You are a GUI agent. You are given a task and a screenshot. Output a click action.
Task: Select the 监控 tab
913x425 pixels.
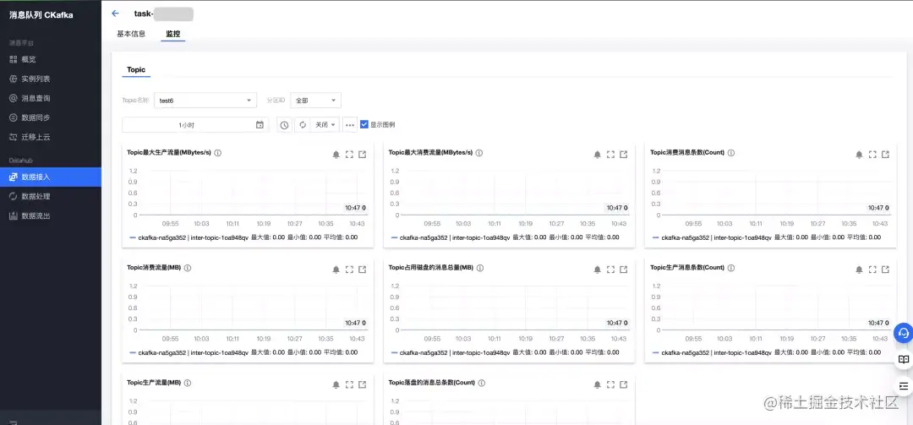173,34
